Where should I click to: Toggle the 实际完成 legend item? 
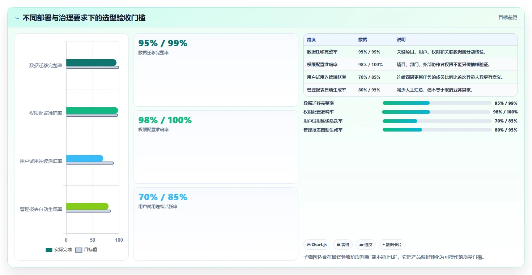click(59, 250)
